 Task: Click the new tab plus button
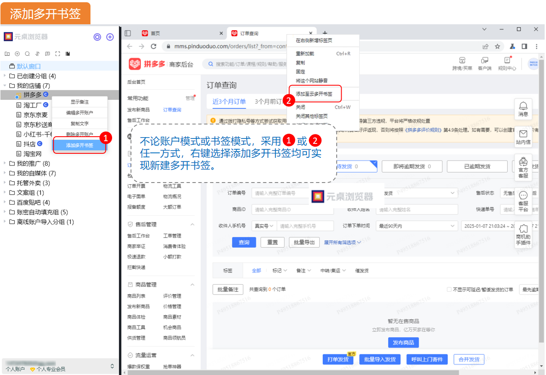(325, 33)
